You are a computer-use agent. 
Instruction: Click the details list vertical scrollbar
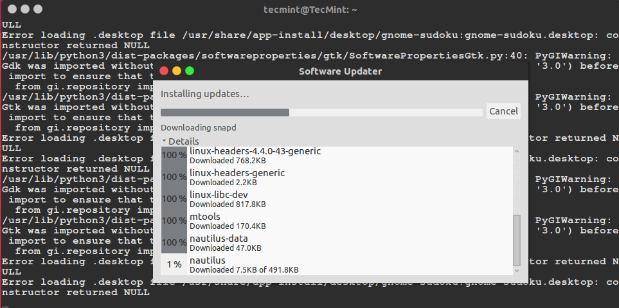516,239
